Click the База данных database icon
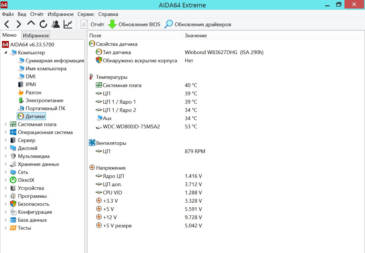Screen dimensions: 365x253 tap(13, 220)
